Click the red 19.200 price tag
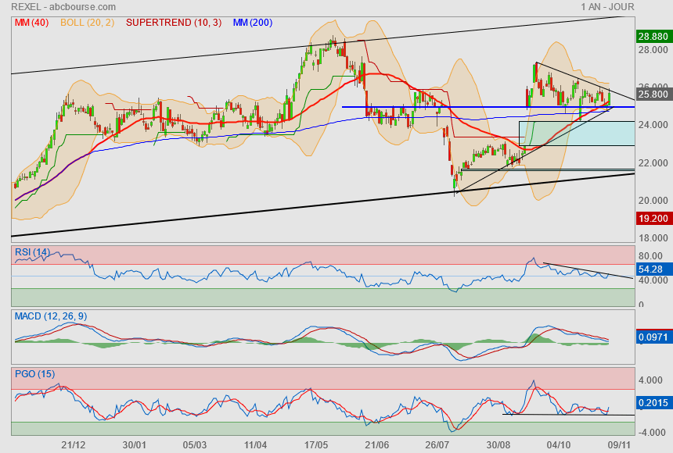The width and height of the screenshot is (673, 453). click(x=652, y=219)
